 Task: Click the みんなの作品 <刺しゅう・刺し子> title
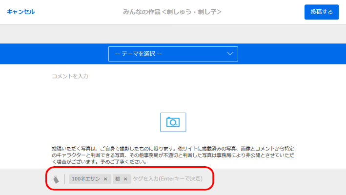click(x=172, y=12)
